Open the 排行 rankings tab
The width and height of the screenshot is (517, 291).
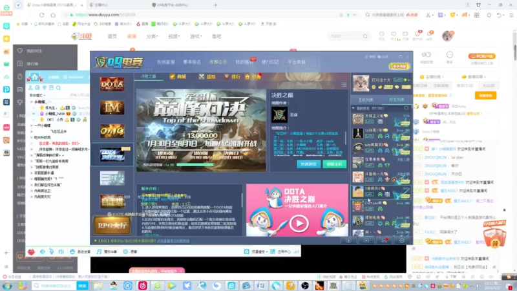tap(233, 76)
